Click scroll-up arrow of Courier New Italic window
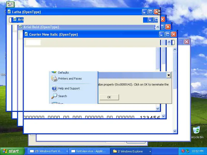This screenshot has height=155, width=207. pyautogui.click(x=175, y=49)
